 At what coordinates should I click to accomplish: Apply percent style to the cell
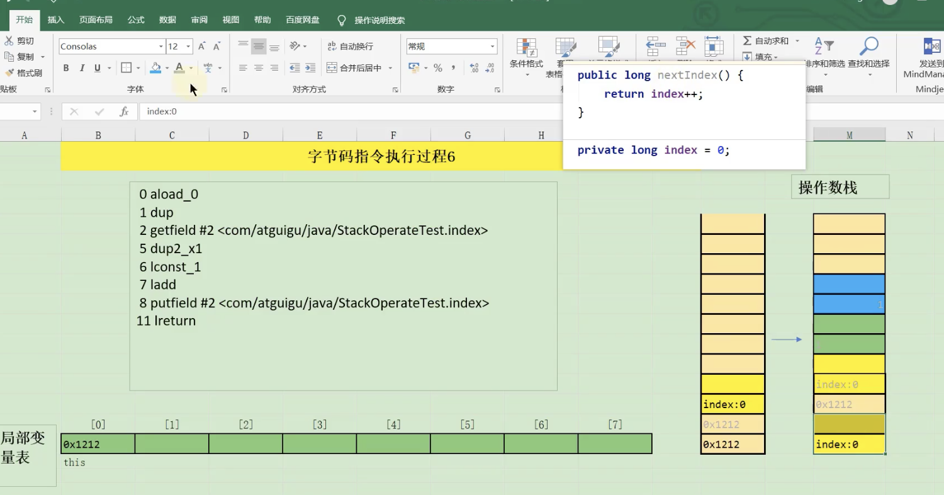click(x=438, y=68)
